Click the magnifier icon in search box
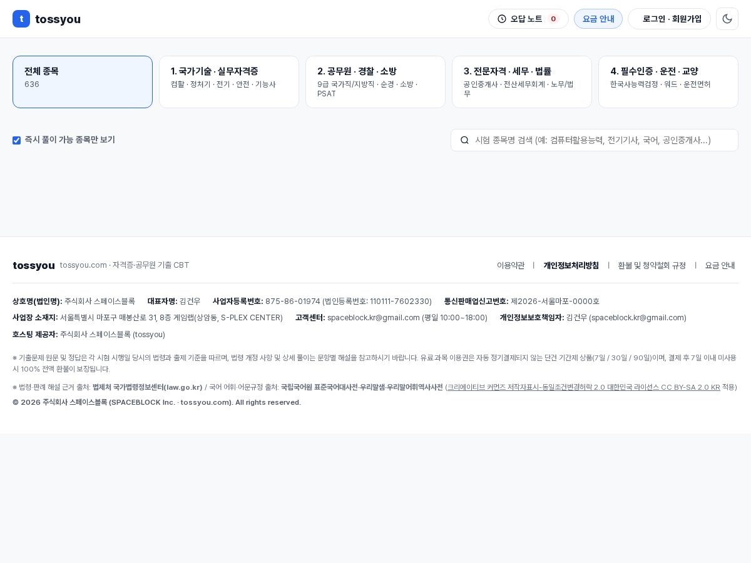 coord(464,140)
